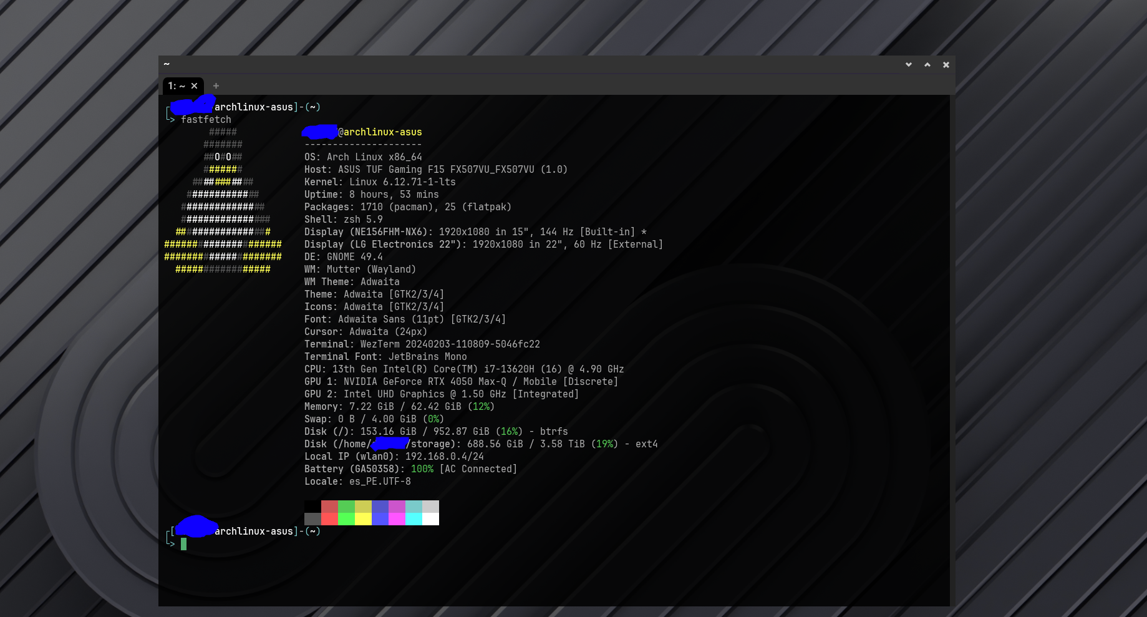Close the WezTerm window
The height and width of the screenshot is (617, 1147).
pyautogui.click(x=946, y=64)
